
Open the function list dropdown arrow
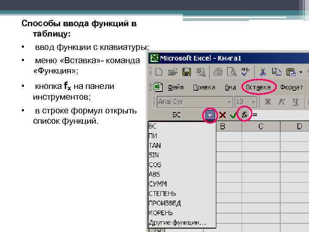[210, 115]
